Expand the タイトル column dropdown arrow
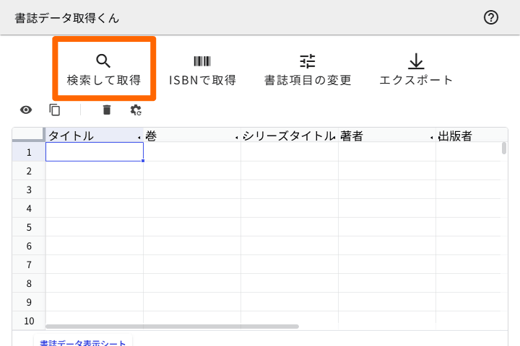 point(139,136)
